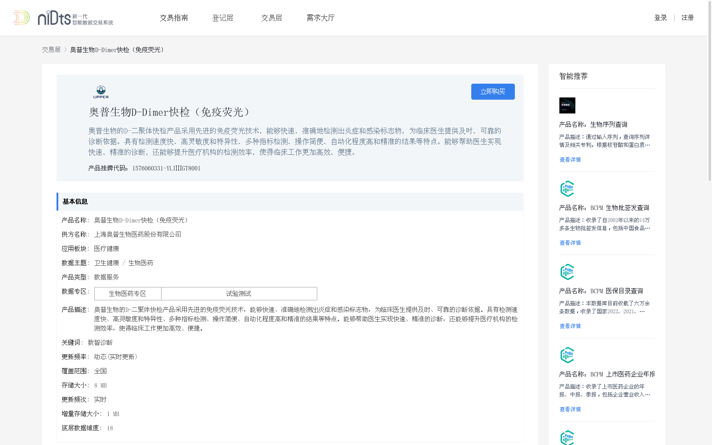Click the BCPM 医保目录查询 product icon
Image resolution: width=712 pixels, height=445 pixels.
tap(567, 272)
